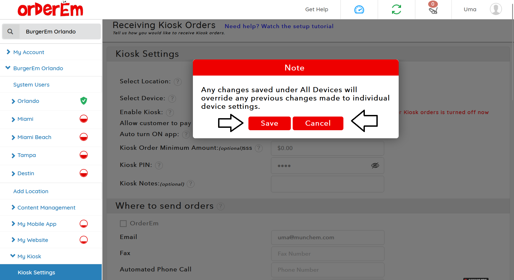This screenshot has width=514, height=280.
Task: Click the search magnifier icon
Action: [x=10, y=32]
